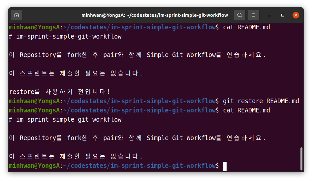
Task: Click 'restore를 사용하기 전입니다!' line
Action: 59,92
